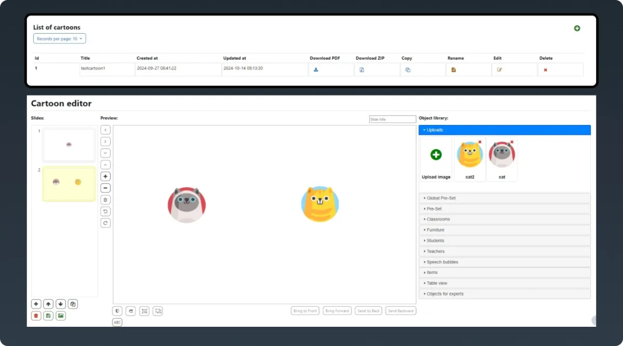Copy the testcartoon1 cartoon

point(408,70)
